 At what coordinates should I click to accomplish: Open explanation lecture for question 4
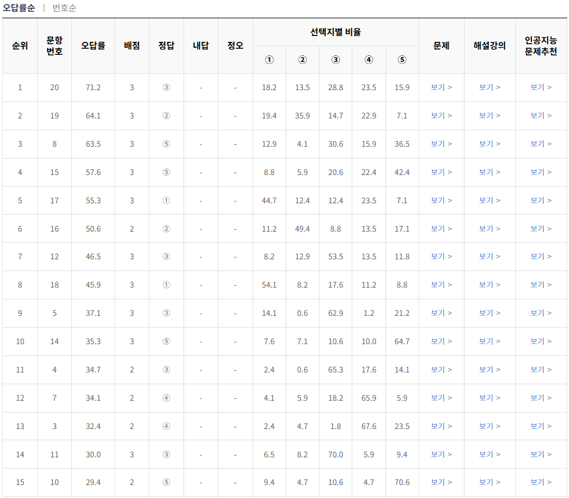click(x=490, y=370)
